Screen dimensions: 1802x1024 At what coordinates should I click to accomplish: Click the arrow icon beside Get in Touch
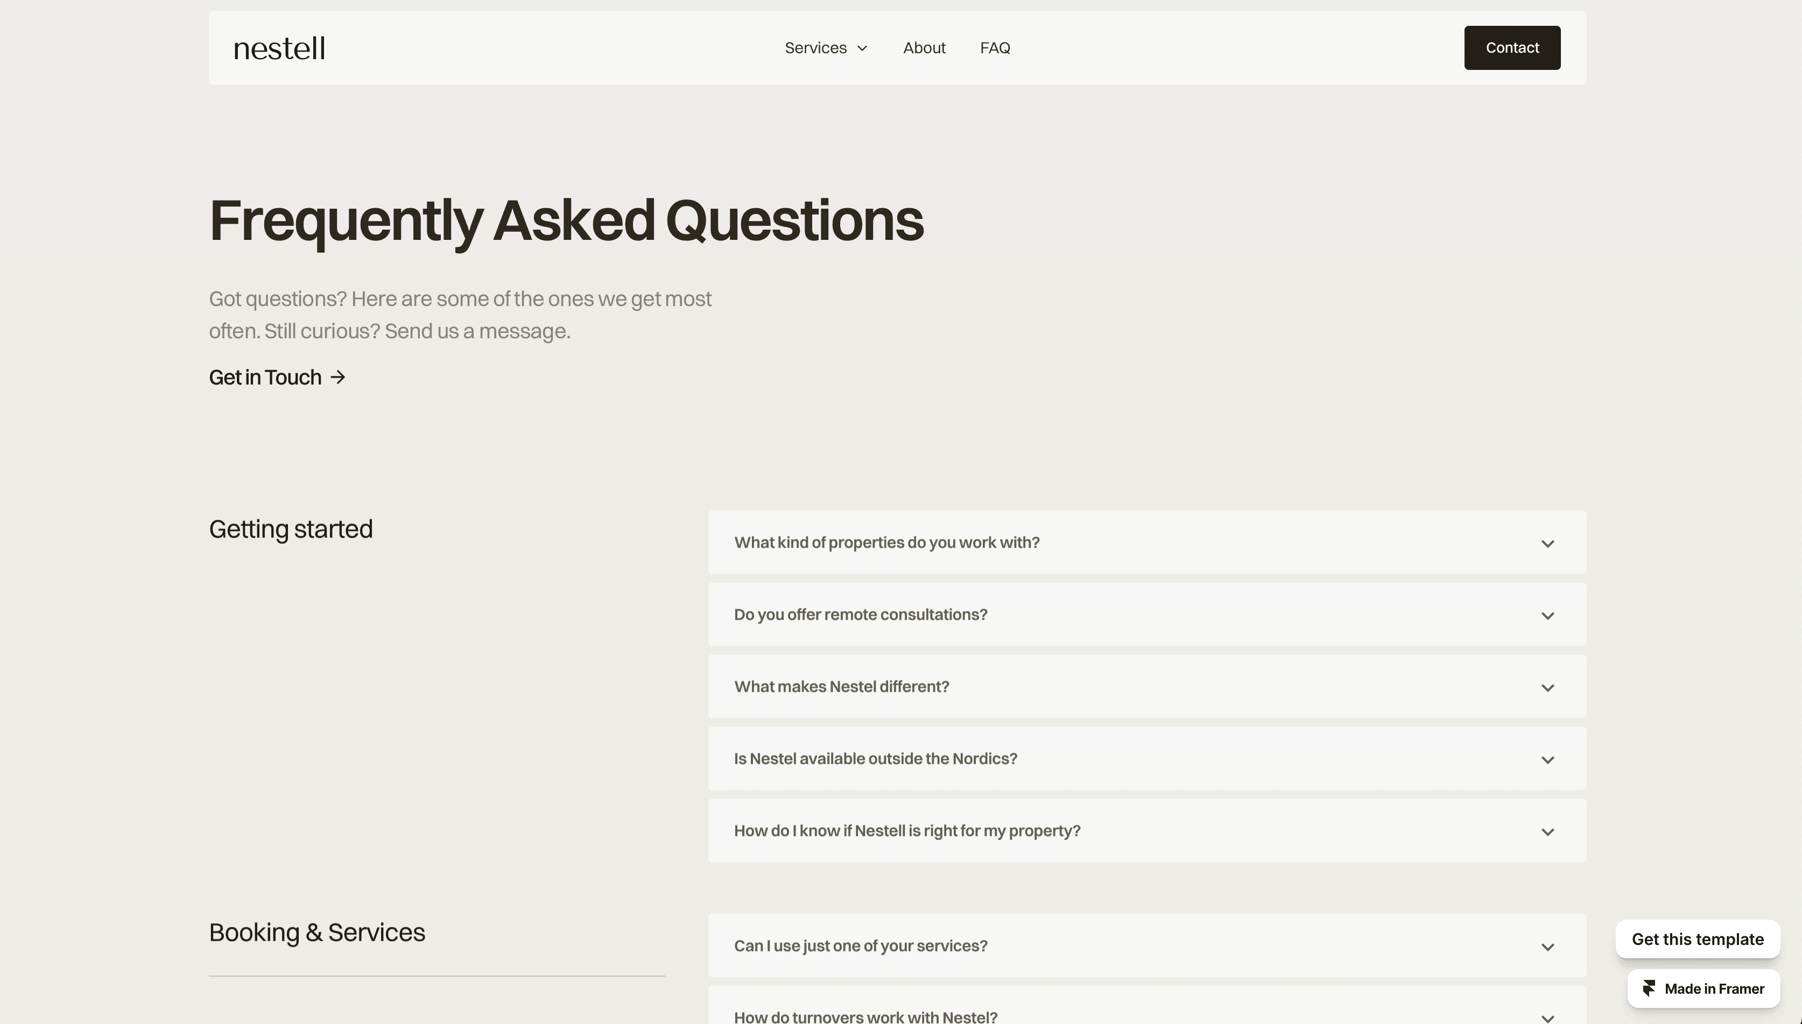[339, 378]
